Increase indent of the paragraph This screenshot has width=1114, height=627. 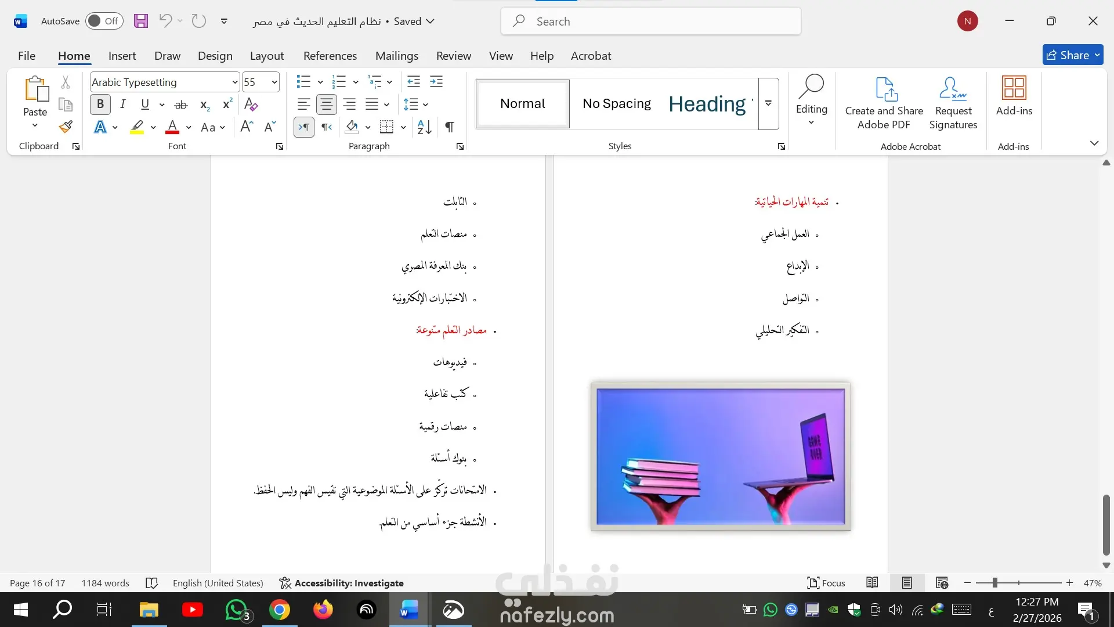436,82
